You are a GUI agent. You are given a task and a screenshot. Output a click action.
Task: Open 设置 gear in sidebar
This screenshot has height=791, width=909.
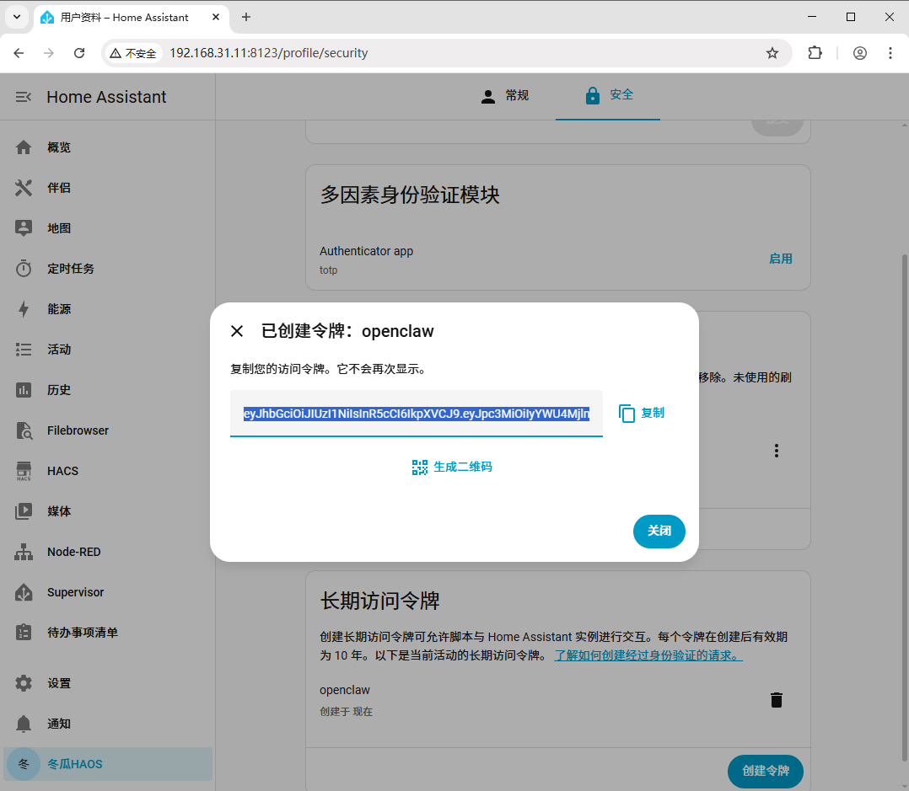108,683
